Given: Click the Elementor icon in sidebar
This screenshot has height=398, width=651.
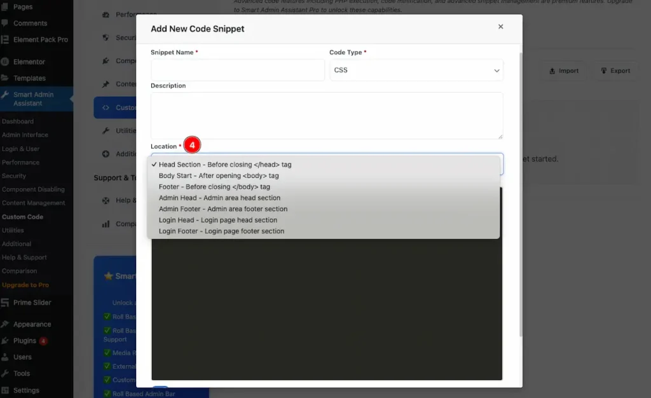Looking at the screenshot, I should pos(4,62).
